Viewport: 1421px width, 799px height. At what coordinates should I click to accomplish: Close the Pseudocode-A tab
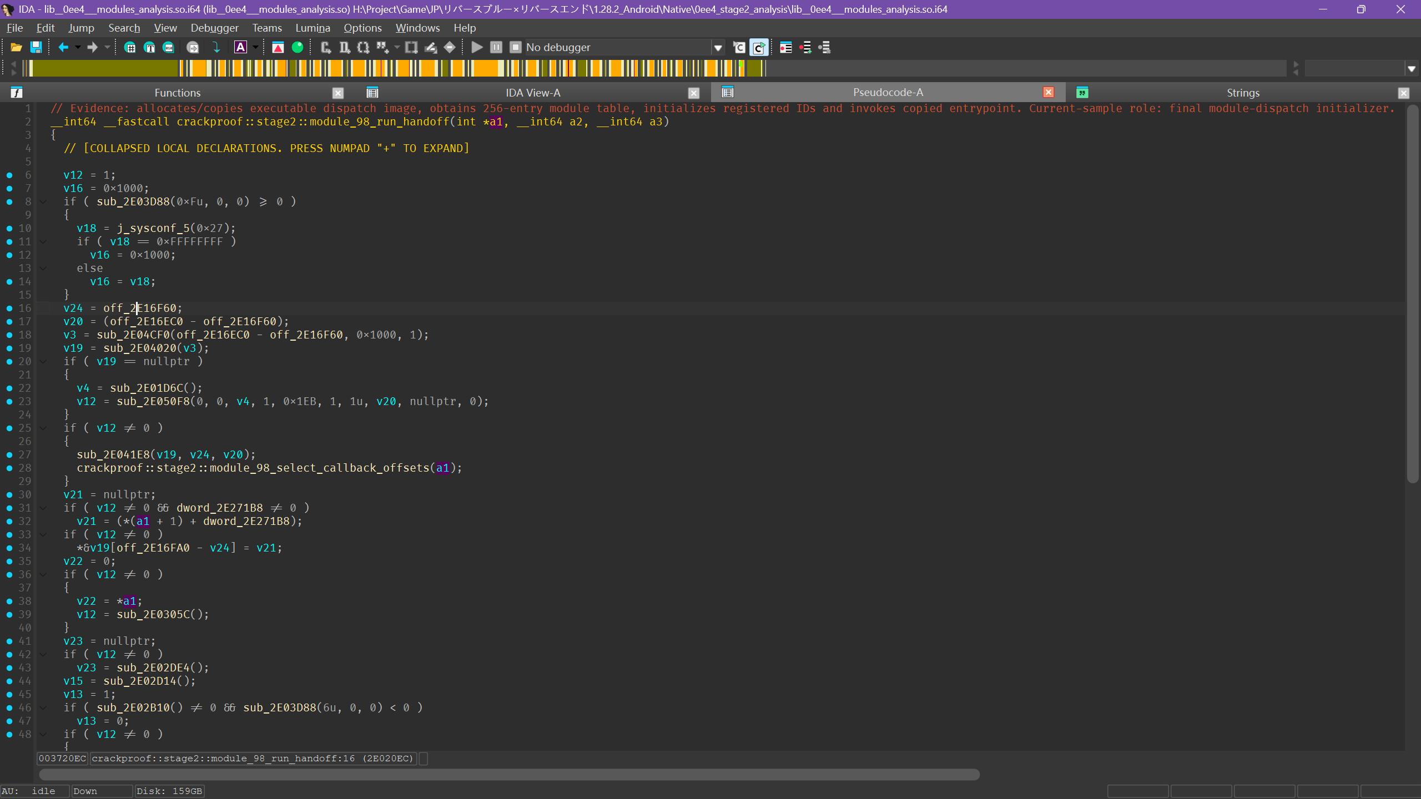[x=1049, y=93]
